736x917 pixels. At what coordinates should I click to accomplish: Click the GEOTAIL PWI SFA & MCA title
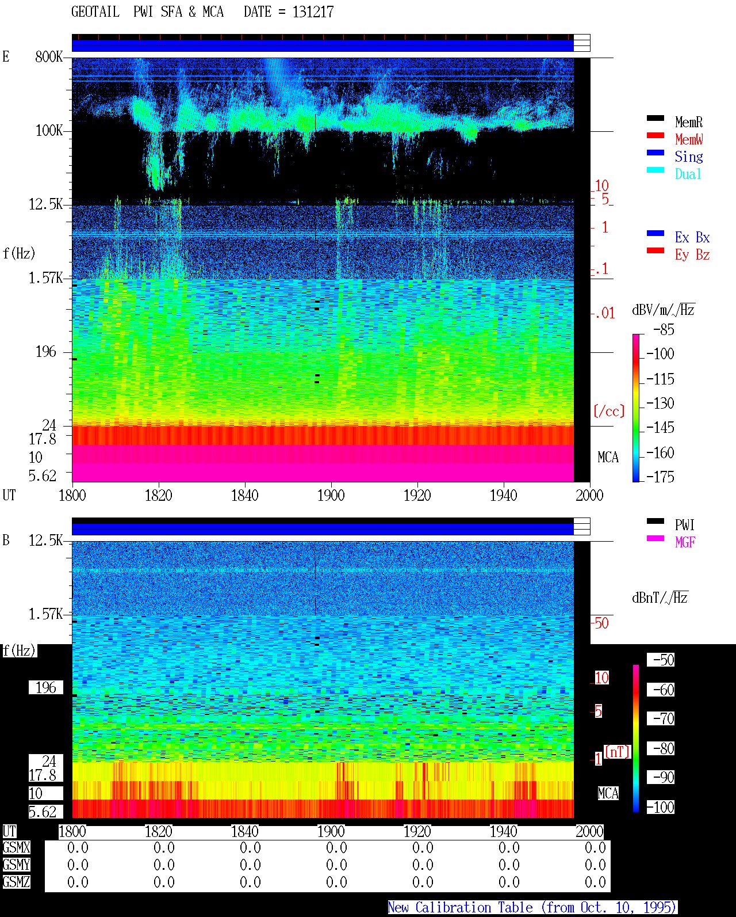(147, 12)
